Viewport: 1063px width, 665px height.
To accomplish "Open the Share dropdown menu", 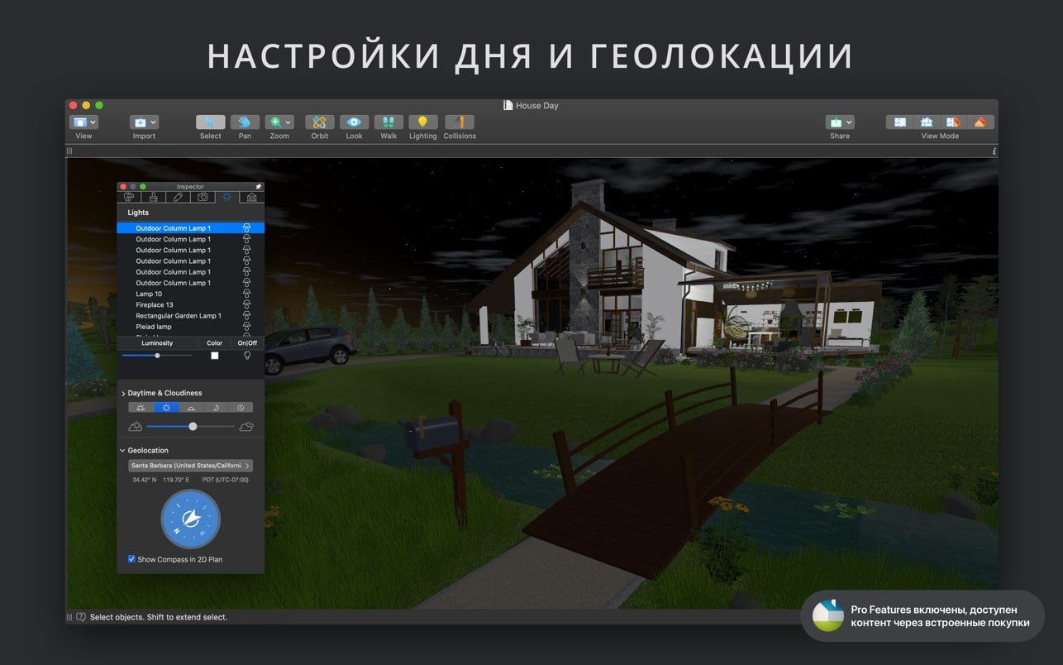I will [840, 122].
